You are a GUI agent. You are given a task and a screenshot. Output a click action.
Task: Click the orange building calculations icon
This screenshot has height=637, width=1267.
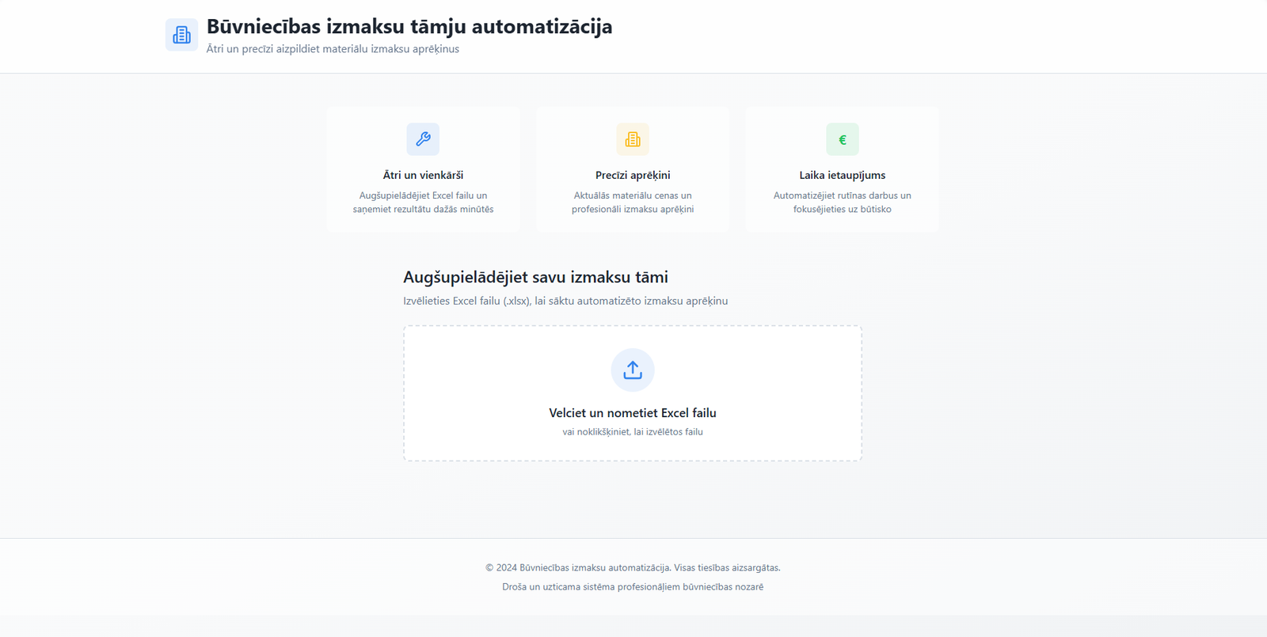[x=633, y=139]
